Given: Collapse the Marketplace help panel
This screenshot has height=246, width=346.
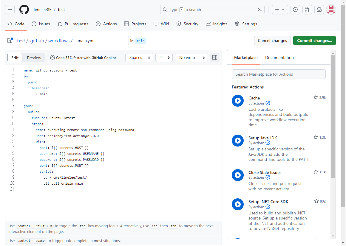Looking at the screenshot, I should (215, 58).
